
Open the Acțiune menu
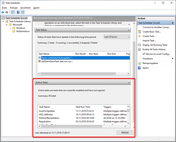click(14, 8)
